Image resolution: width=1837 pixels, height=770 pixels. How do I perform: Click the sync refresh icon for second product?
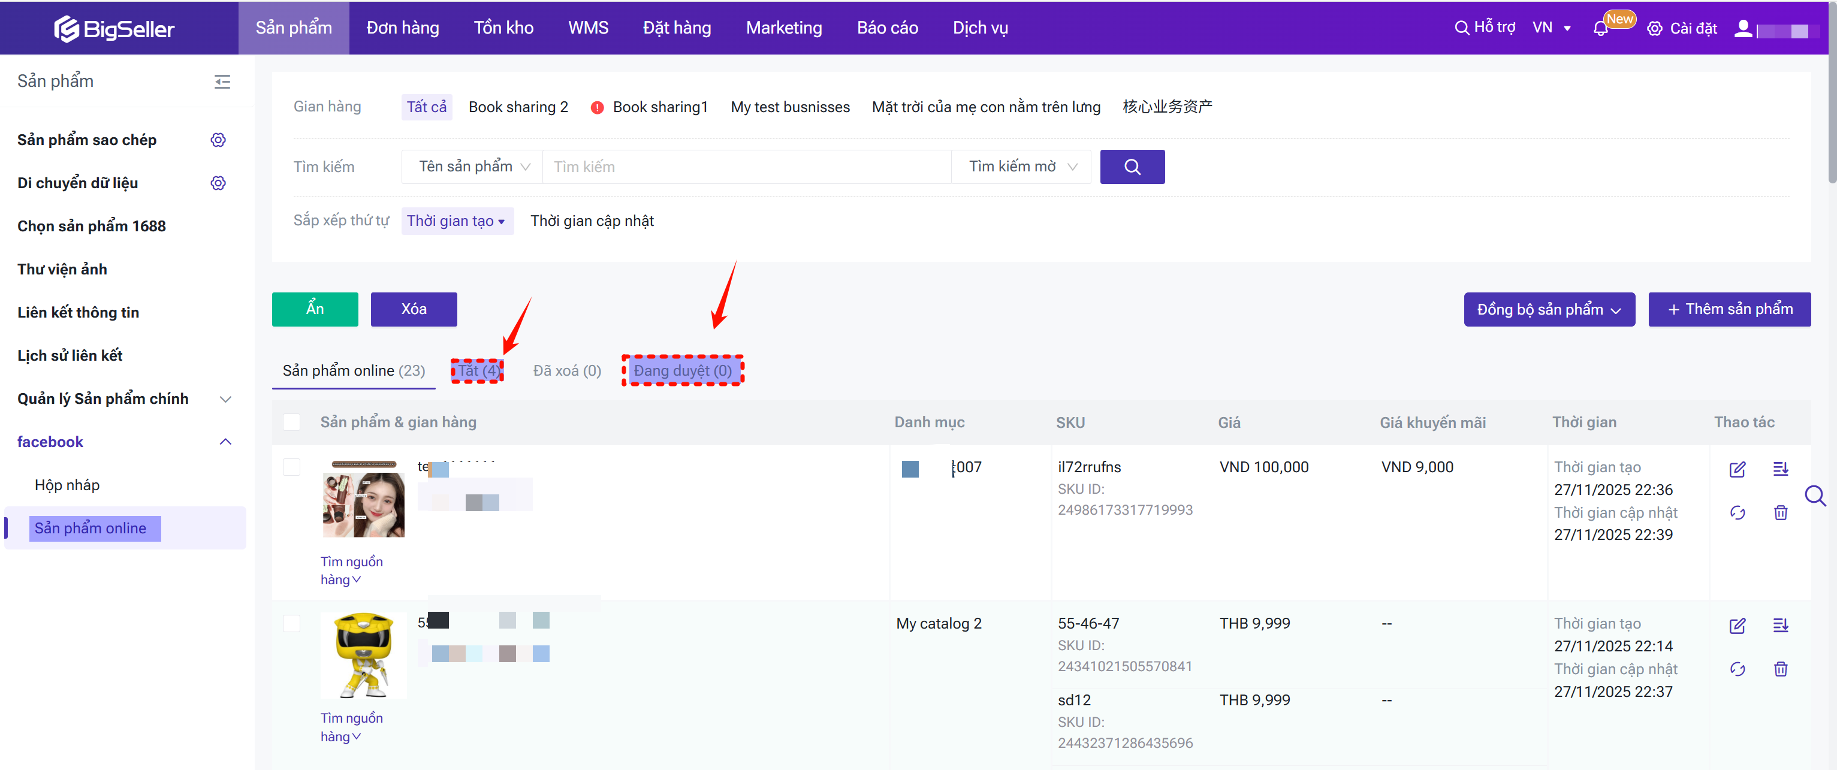pyautogui.click(x=1737, y=669)
